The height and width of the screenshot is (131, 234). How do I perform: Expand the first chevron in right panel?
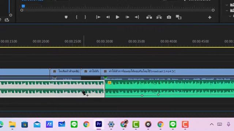pyautogui.click(x=227, y=5)
